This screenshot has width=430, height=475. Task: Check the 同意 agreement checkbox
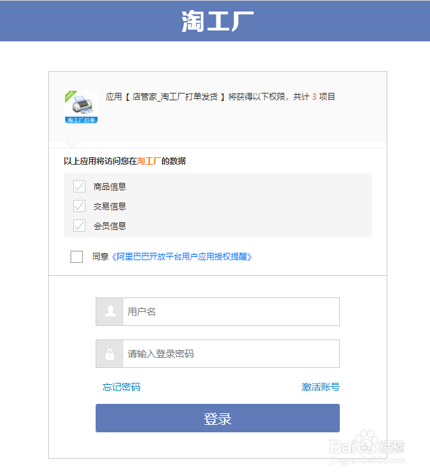pos(77,257)
